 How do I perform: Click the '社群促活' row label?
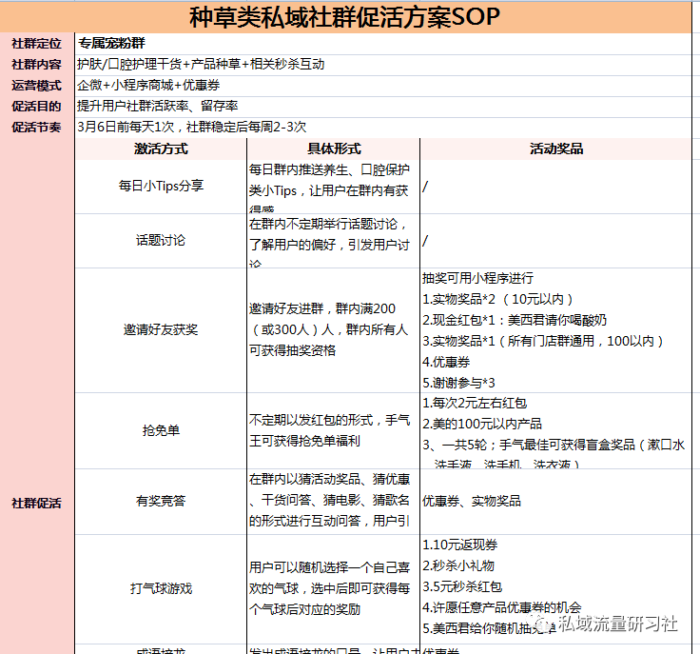point(36,504)
